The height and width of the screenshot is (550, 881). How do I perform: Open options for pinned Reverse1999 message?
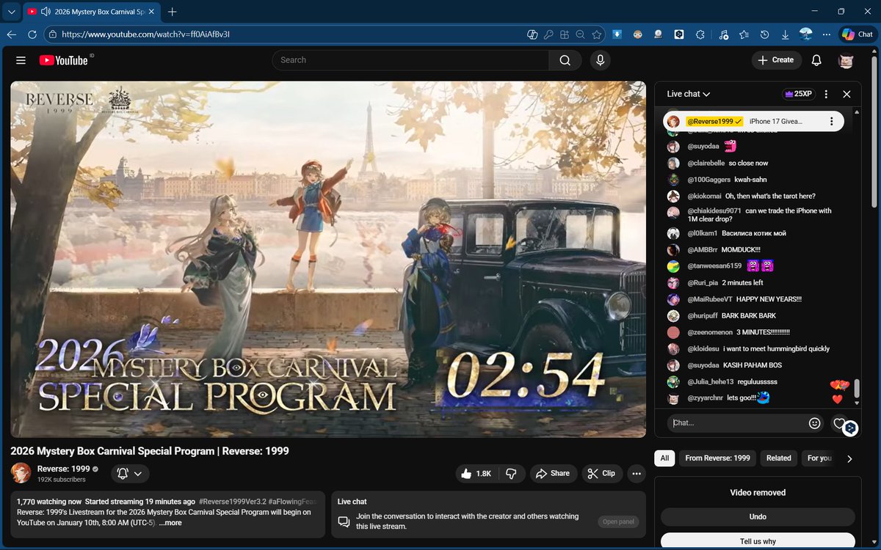tap(831, 121)
